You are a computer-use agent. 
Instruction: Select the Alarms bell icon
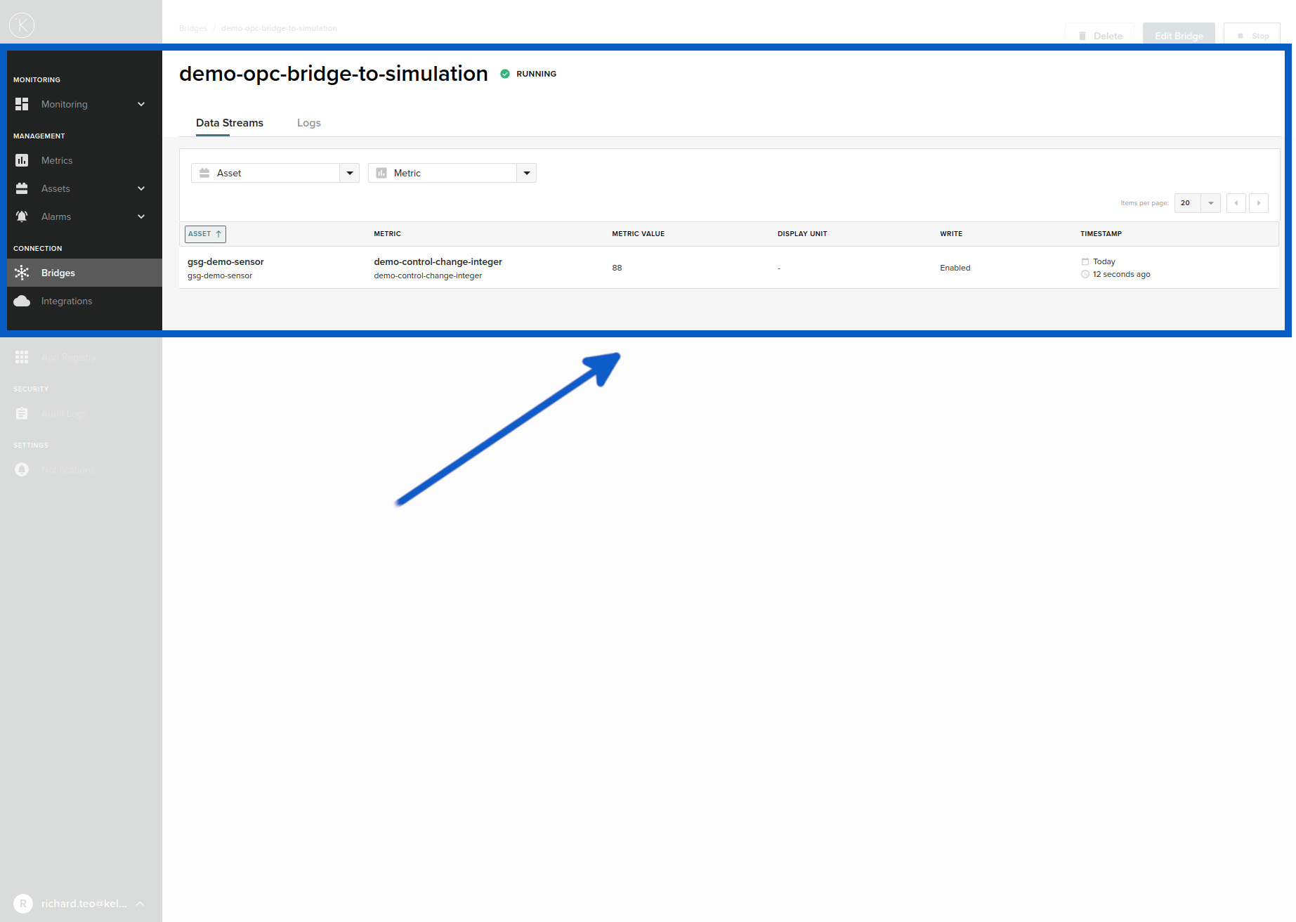click(x=22, y=216)
